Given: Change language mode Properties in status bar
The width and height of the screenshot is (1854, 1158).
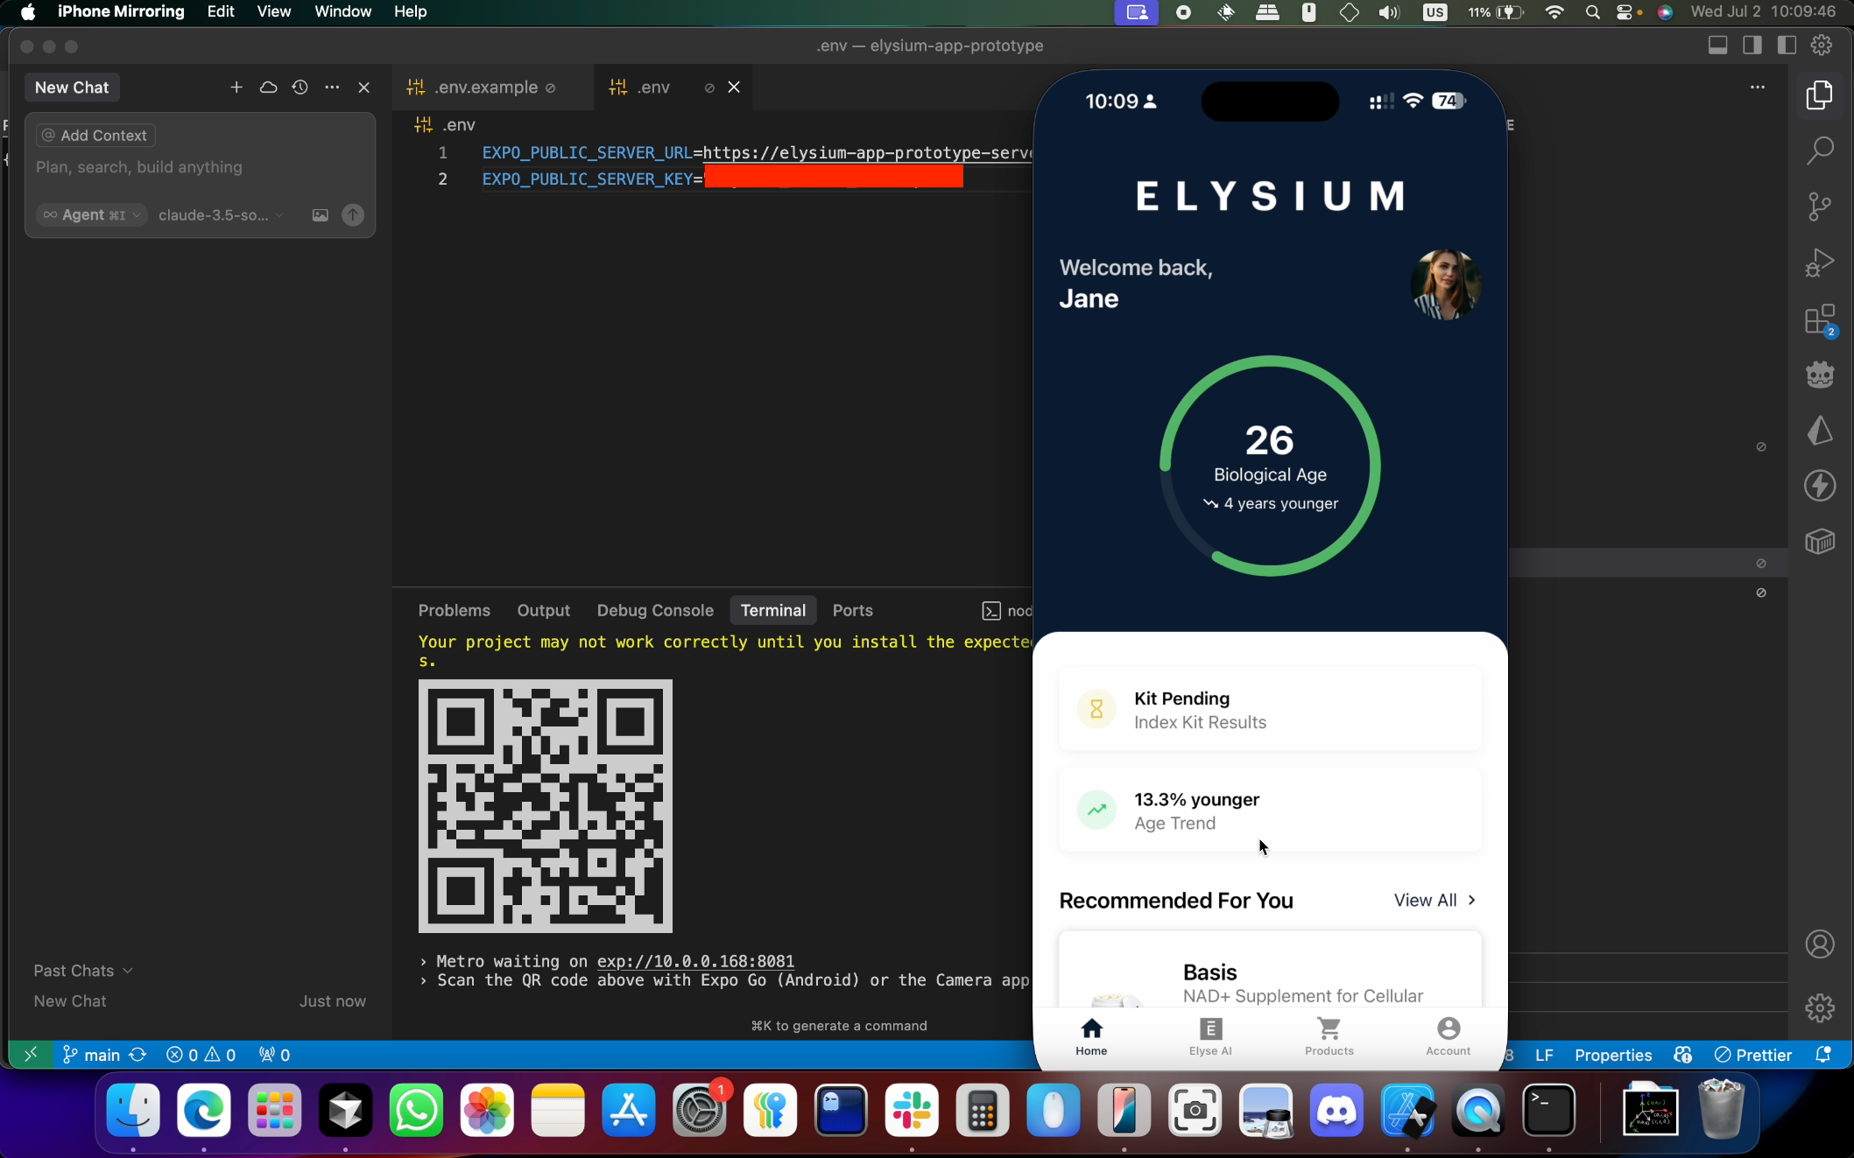Looking at the screenshot, I should pyautogui.click(x=1613, y=1055).
